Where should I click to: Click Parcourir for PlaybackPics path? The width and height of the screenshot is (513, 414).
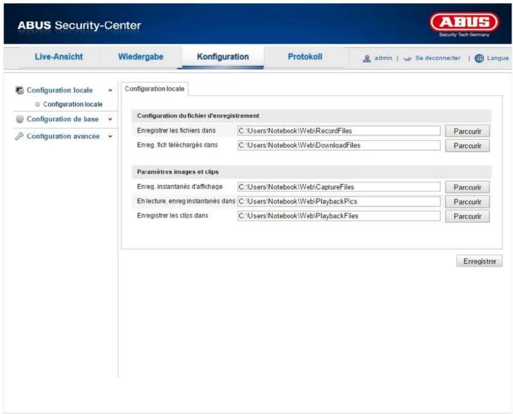click(x=467, y=202)
